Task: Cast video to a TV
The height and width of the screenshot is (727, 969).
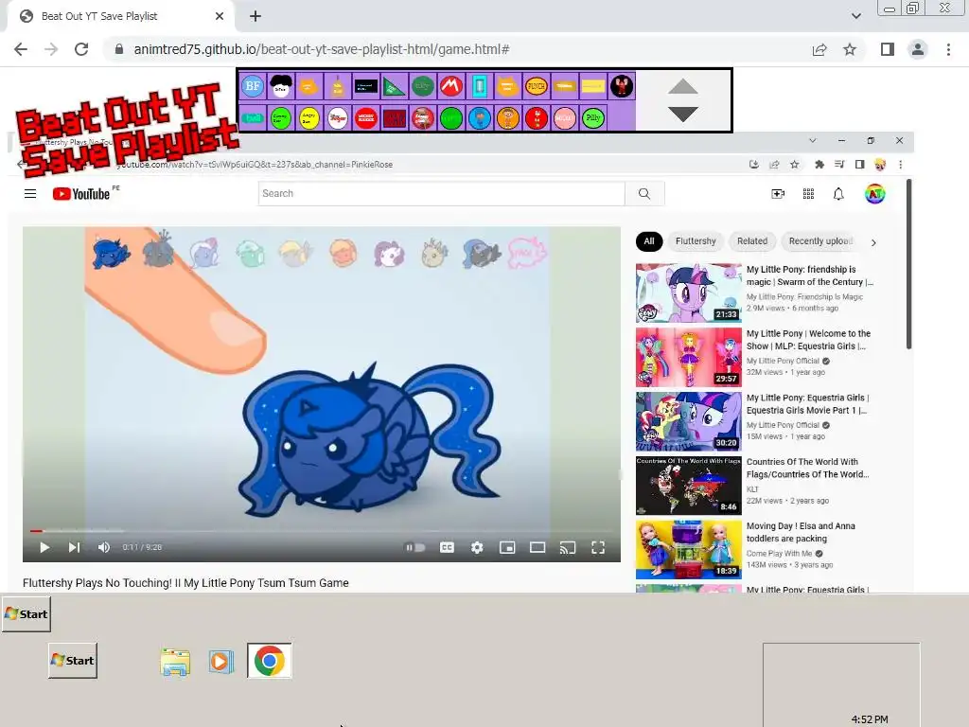Action: (568, 547)
